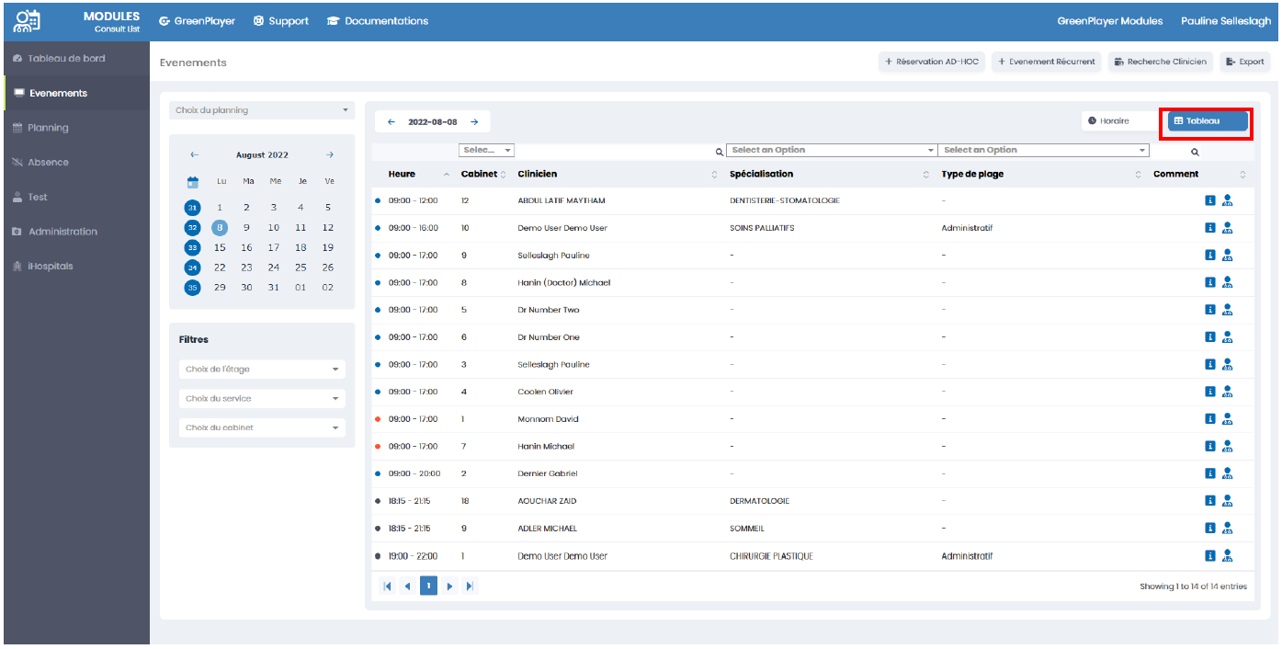This screenshot has width=1282, height=649.
Task: Click the Clinicien filter text field
Action: (x=616, y=150)
